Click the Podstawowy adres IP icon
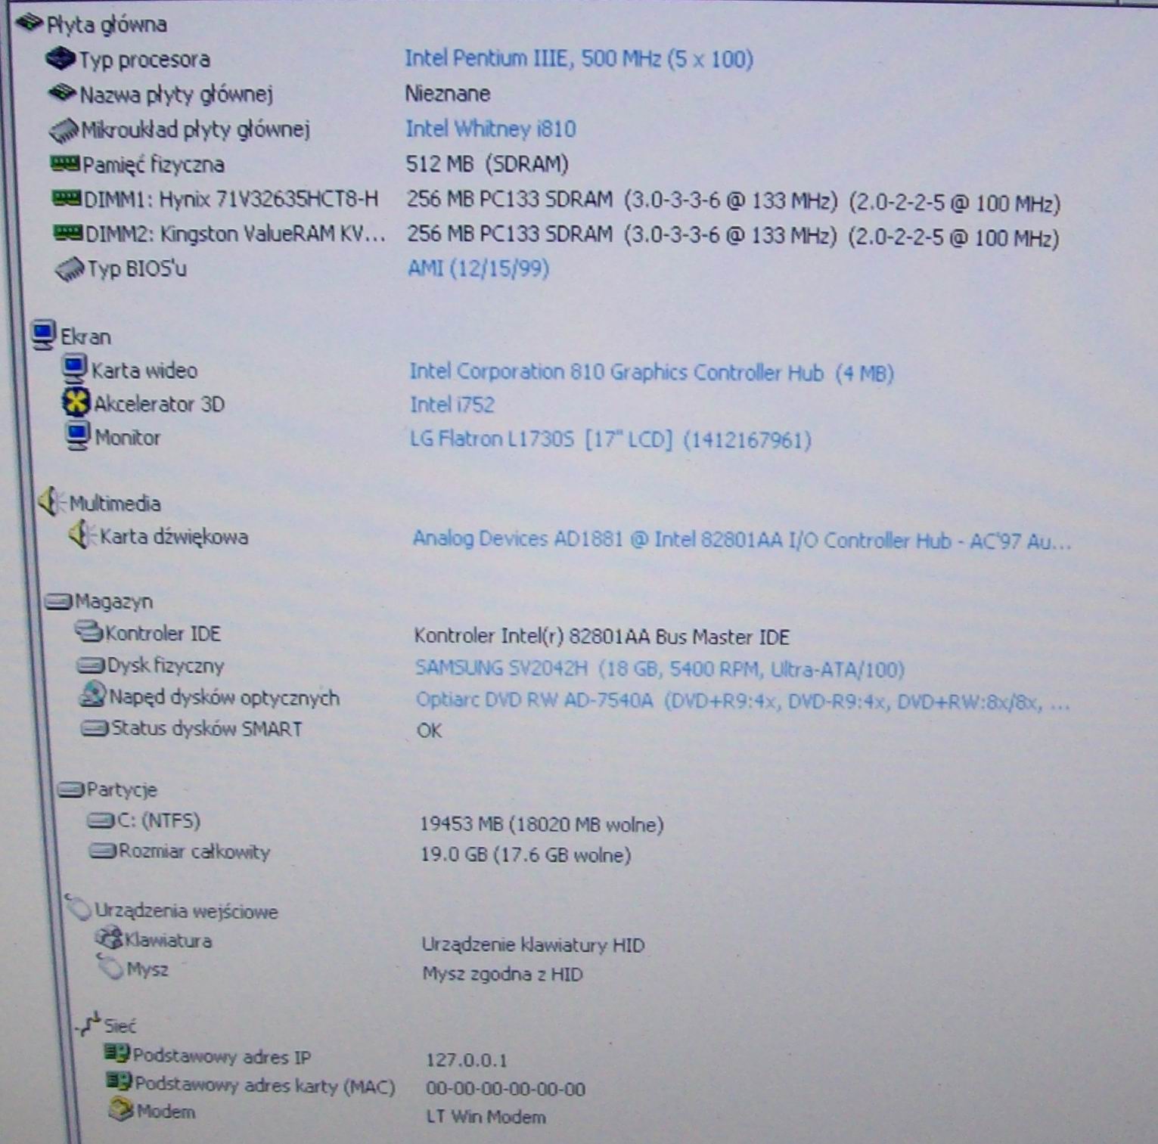Screen dimensions: 1158x1144 click(x=117, y=1053)
